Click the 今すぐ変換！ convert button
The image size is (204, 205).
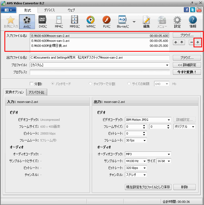click(x=187, y=72)
